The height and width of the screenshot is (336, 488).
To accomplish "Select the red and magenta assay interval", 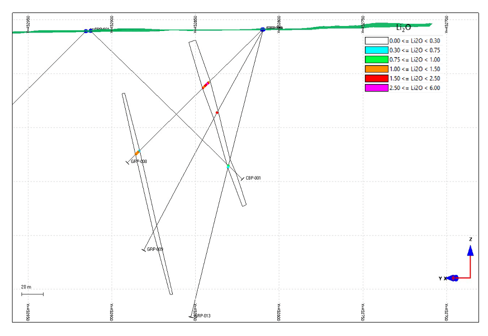I will click(x=206, y=85).
